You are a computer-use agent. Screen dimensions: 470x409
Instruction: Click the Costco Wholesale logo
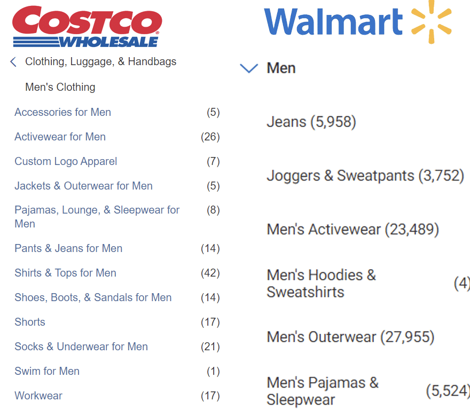point(87,27)
